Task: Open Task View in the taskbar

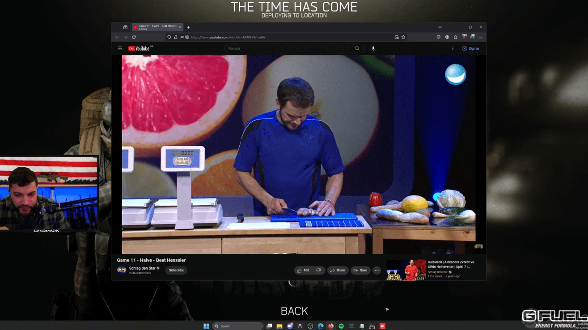Action: [x=269, y=326]
